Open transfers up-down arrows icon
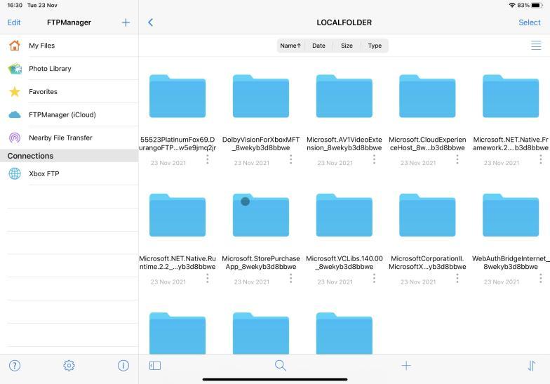550x384 pixels. 532,365
